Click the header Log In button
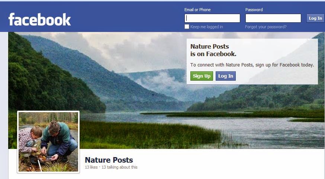 [315, 18]
